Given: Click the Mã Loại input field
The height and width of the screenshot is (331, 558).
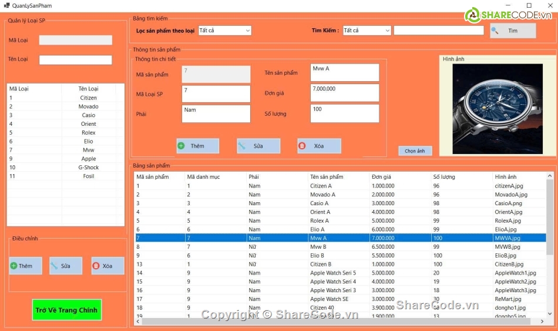Looking at the screenshot, I should click(75, 40).
